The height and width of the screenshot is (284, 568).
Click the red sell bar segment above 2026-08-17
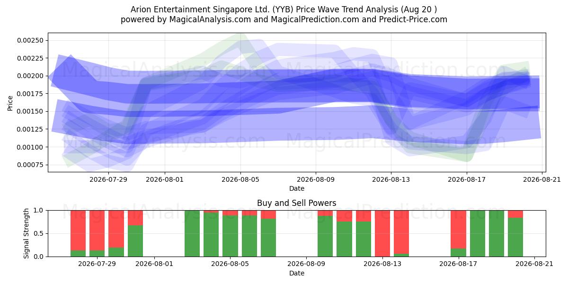point(458,229)
